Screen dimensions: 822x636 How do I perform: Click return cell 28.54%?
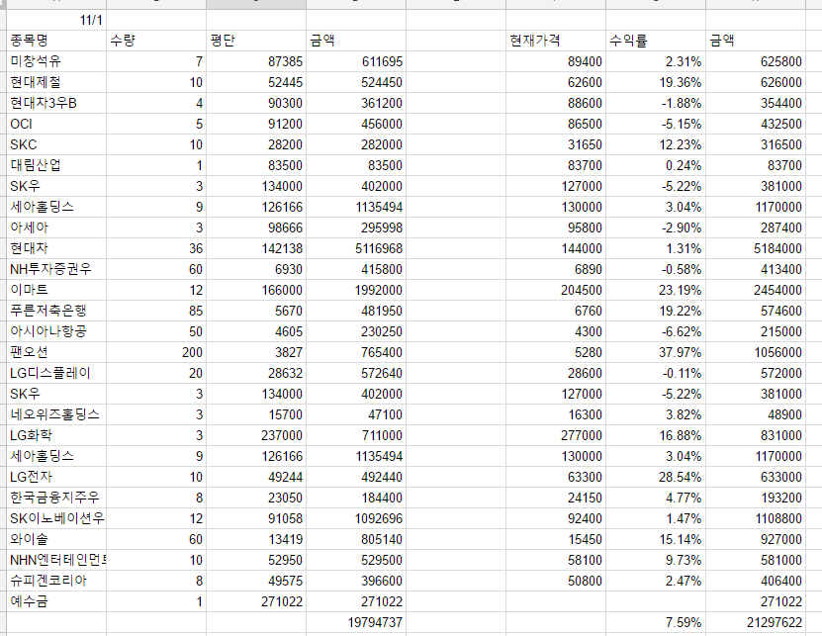coord(656,477)
